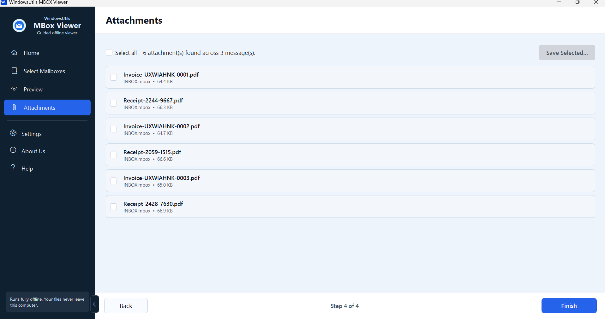
Task: Minimize the MBOX Viewer window
Action: (x=559, y=2)
